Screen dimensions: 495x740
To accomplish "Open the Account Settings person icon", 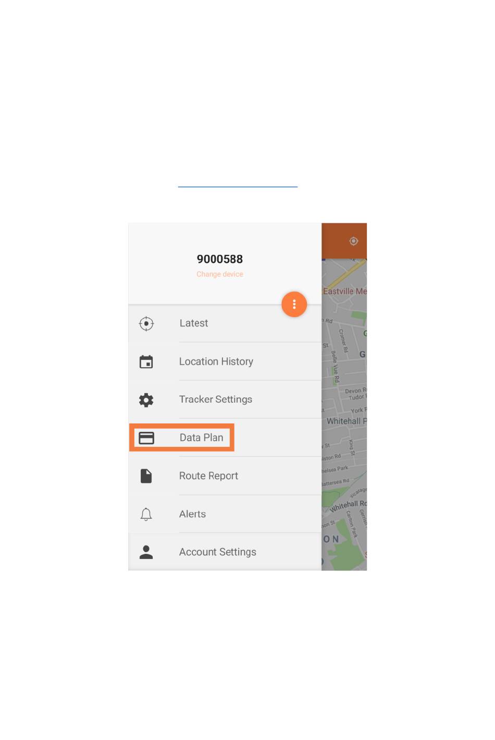I will [x=146, y=552].
